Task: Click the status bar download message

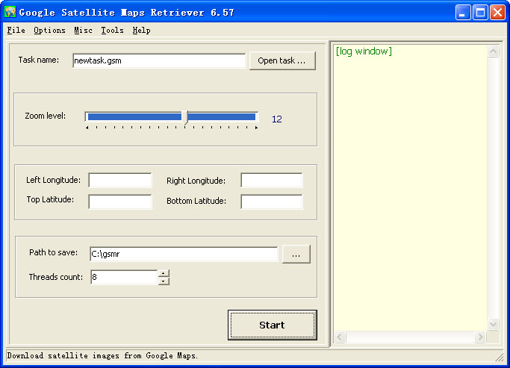Action: pyautogui.click(x=102, y=355)
